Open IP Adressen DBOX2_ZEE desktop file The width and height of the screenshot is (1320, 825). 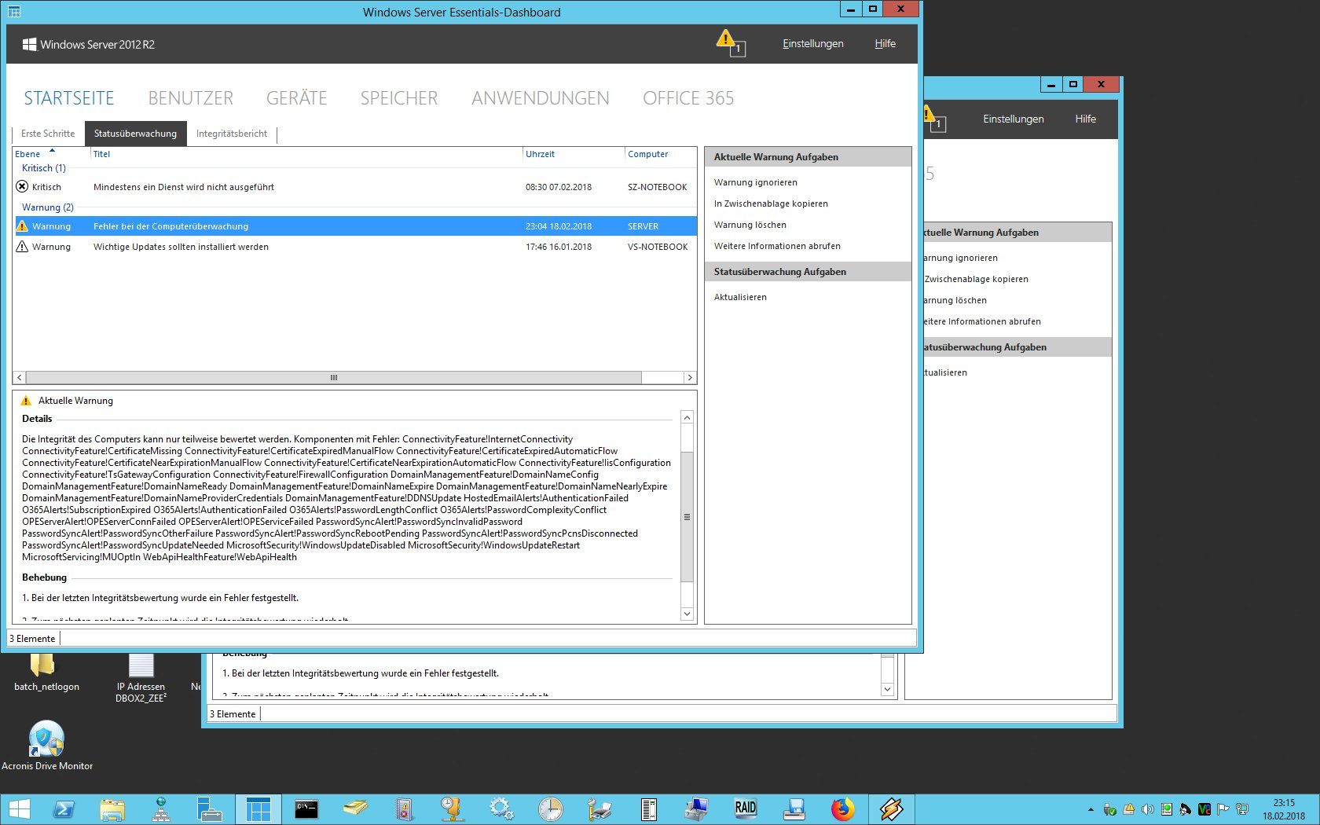click(141, 678)
